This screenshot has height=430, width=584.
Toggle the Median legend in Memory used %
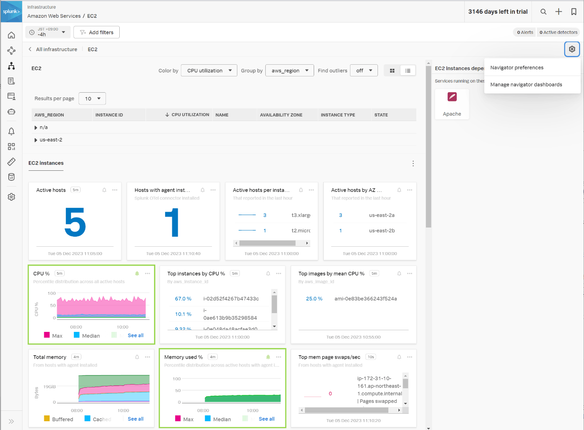[218, 419]
